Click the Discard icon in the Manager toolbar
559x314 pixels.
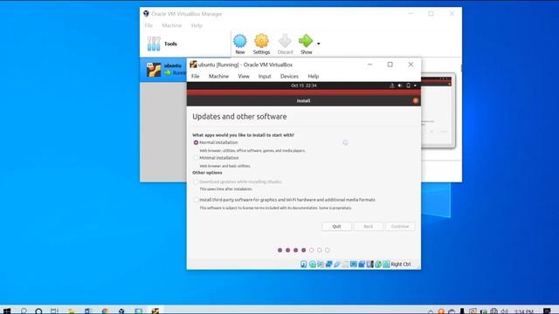(x=285, y=41)
